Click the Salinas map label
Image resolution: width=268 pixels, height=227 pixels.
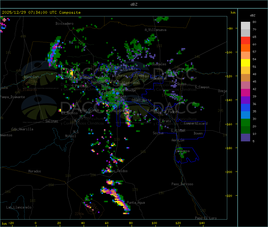(x=52, y=121)
